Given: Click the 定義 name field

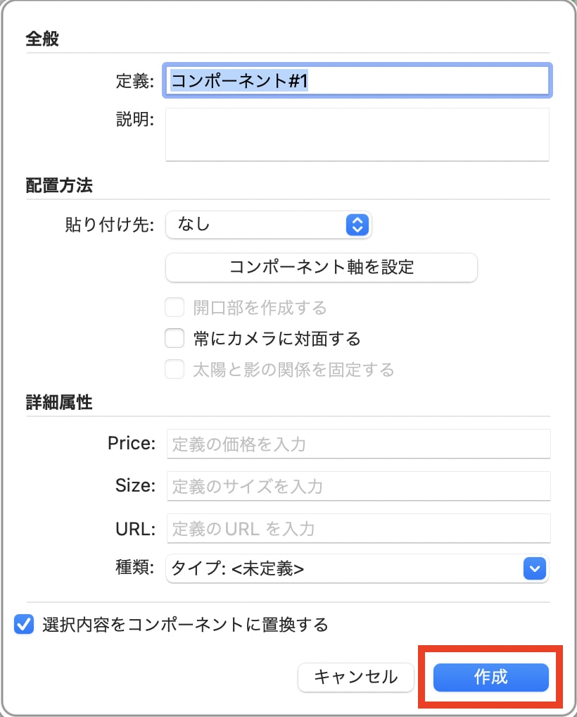Looking at the screenshot, I should [x=357, y=80].
